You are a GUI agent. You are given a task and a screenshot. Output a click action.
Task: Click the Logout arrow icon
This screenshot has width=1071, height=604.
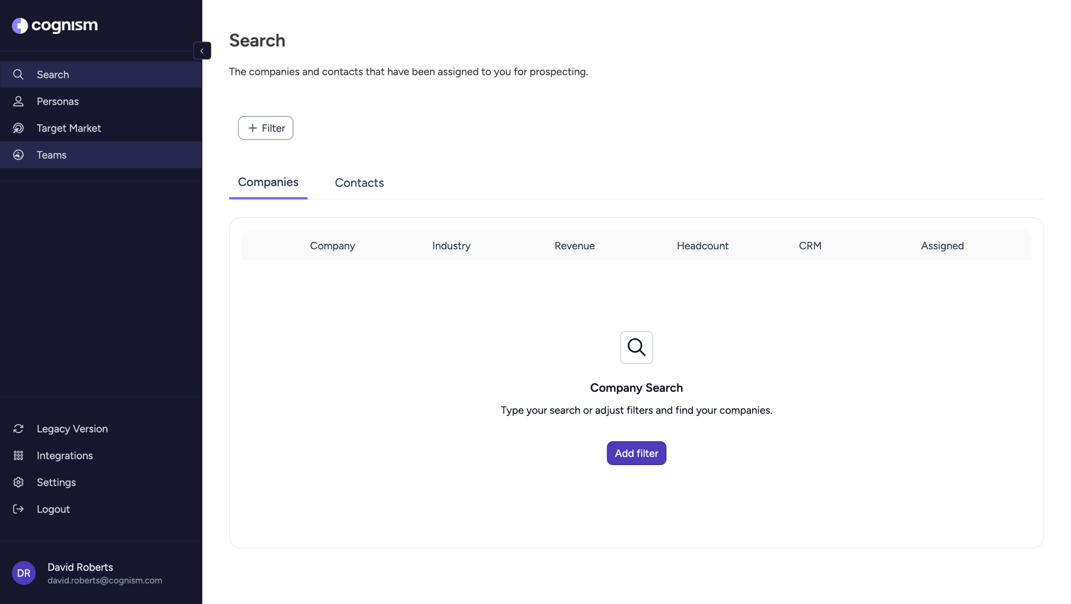pyautogui.click(x=18, y=509)
